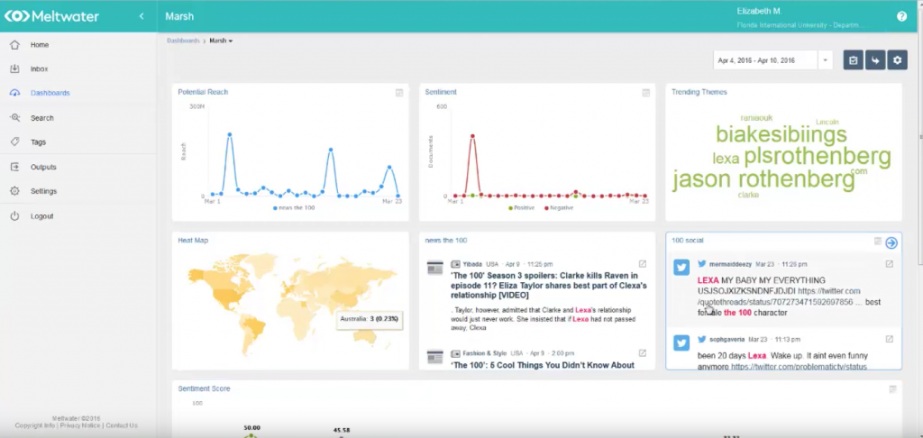
Task: Click mermaiddeezy username
Action: click(x=730, y=264)
